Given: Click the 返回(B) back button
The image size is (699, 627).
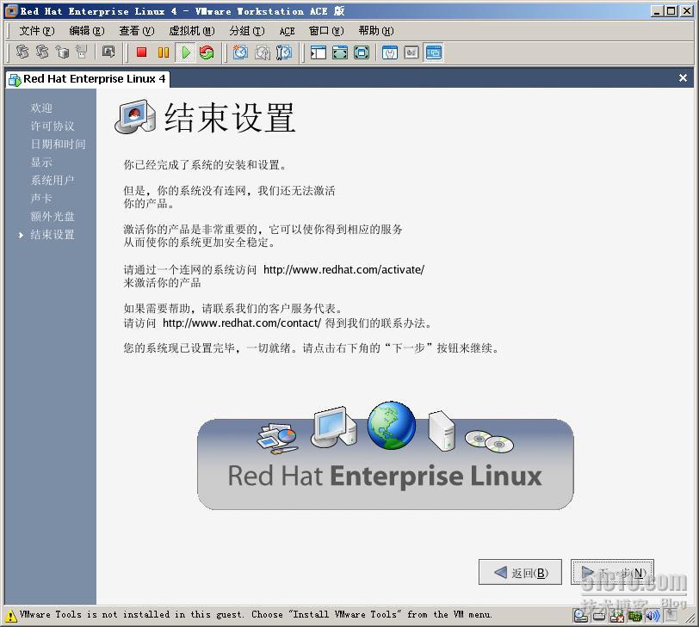Looking at the screenshot, I should 520,572.
